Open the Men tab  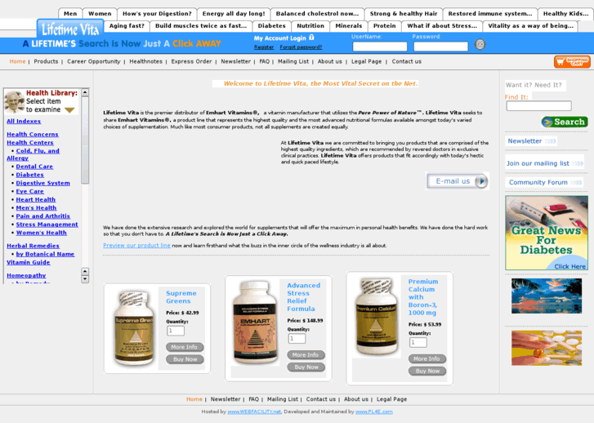tap(70, 14)
